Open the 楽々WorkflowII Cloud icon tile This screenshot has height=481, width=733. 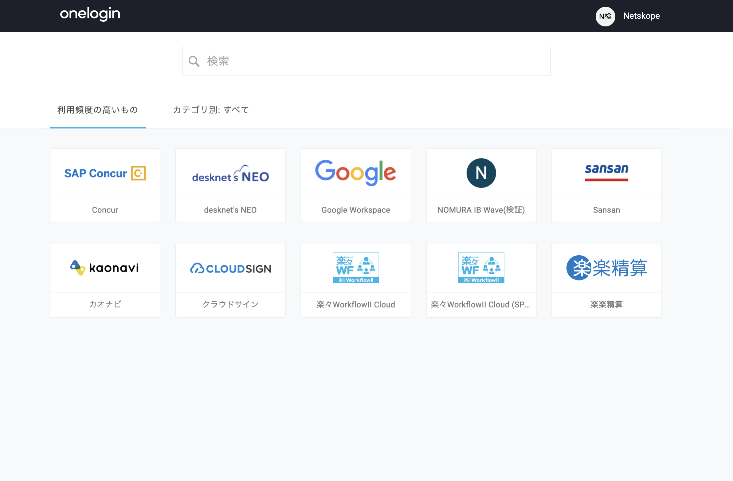356,268
